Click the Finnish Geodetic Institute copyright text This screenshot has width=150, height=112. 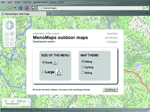click(61, 90)
